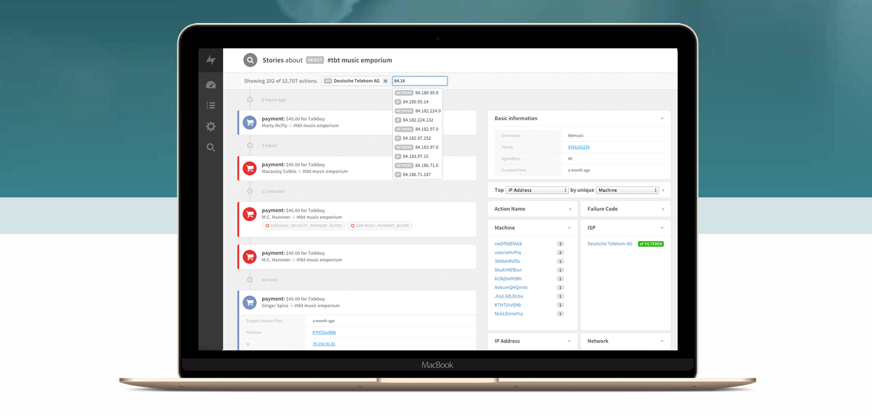Click the clock icon beside an hour
This screenshot has width=872, height=416.
[250, 280]
